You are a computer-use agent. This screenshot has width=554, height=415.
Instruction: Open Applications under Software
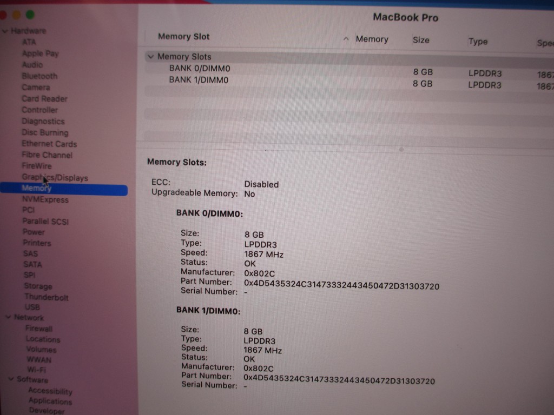[x=50, y=401]
